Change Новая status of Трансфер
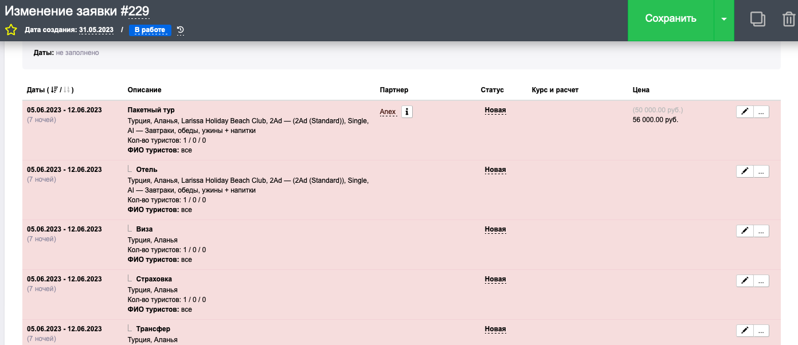798x345 pixels. 495,329
